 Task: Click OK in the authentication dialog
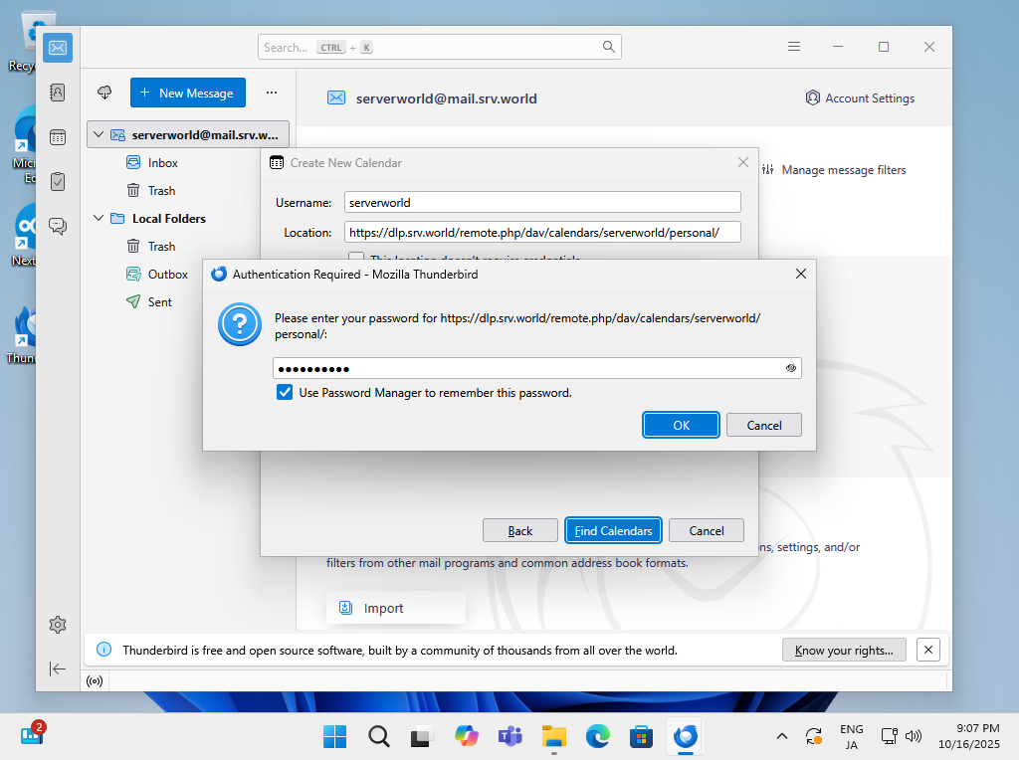681,425
